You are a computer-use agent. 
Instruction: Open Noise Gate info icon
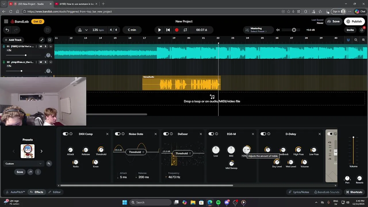123,134
